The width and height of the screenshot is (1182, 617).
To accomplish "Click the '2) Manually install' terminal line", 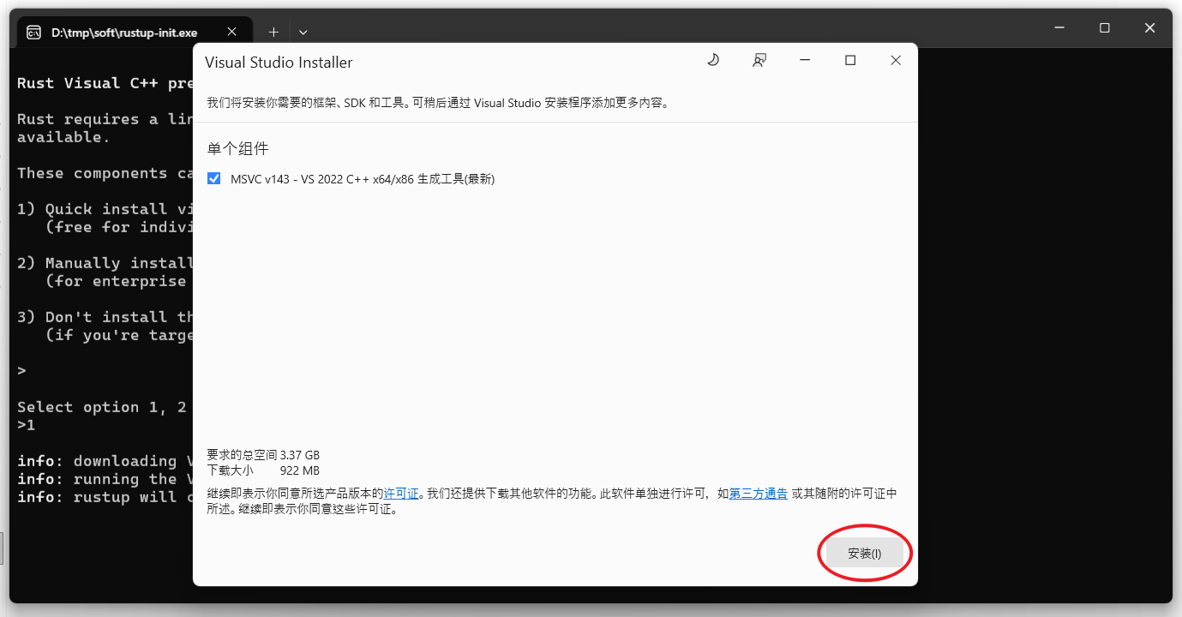I will (x=105, y=263).
